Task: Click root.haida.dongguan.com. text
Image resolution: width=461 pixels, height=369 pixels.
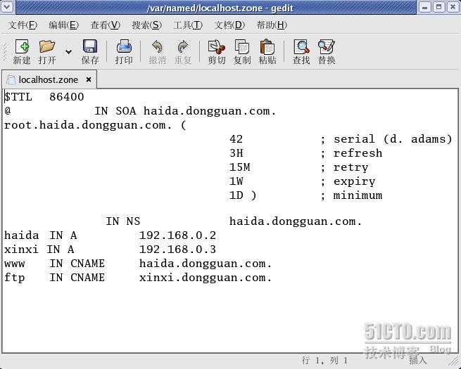Action: [x=88, y=125]
